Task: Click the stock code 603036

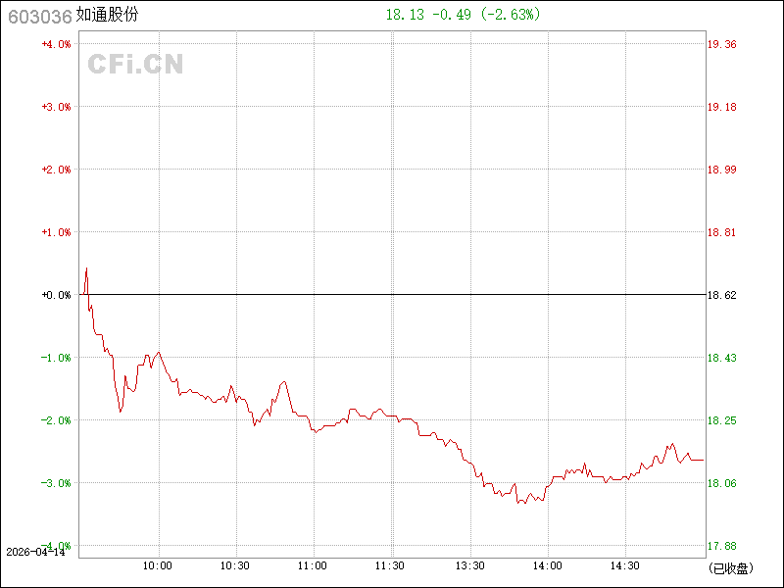Action: click(x=38, y=16)
